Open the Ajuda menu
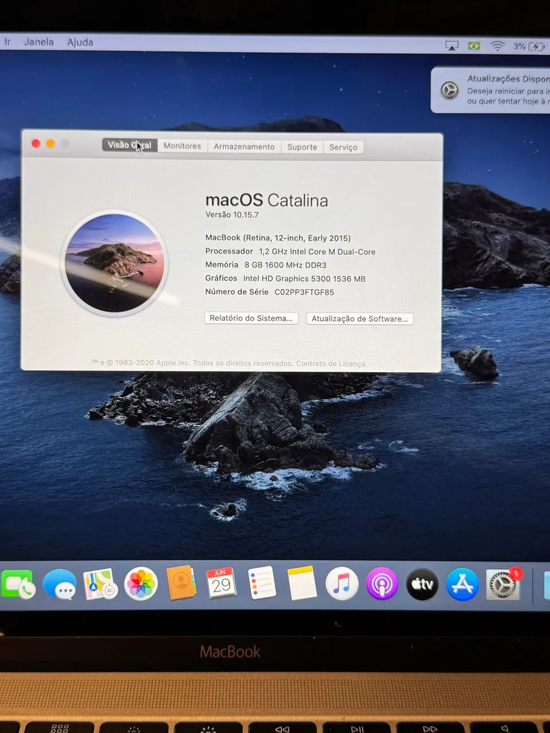 [80, 42]
